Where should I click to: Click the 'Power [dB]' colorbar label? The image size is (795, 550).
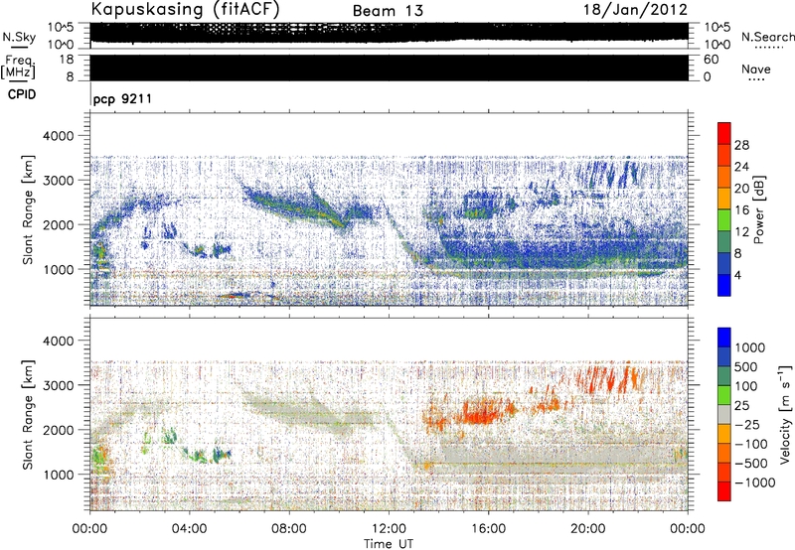click(758, 209)
